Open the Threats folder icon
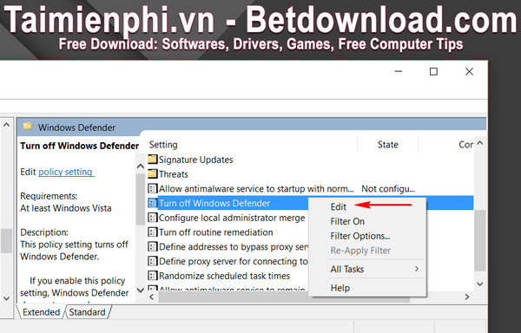The image size is (521, 333). pyautogui.click(x=153, y=173)
